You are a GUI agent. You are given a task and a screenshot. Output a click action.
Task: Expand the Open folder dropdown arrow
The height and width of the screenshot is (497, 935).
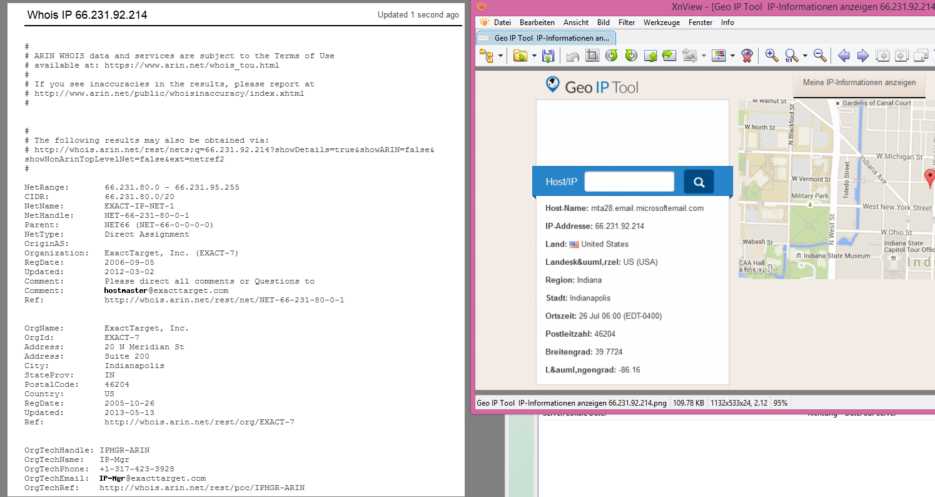[534, 56]
